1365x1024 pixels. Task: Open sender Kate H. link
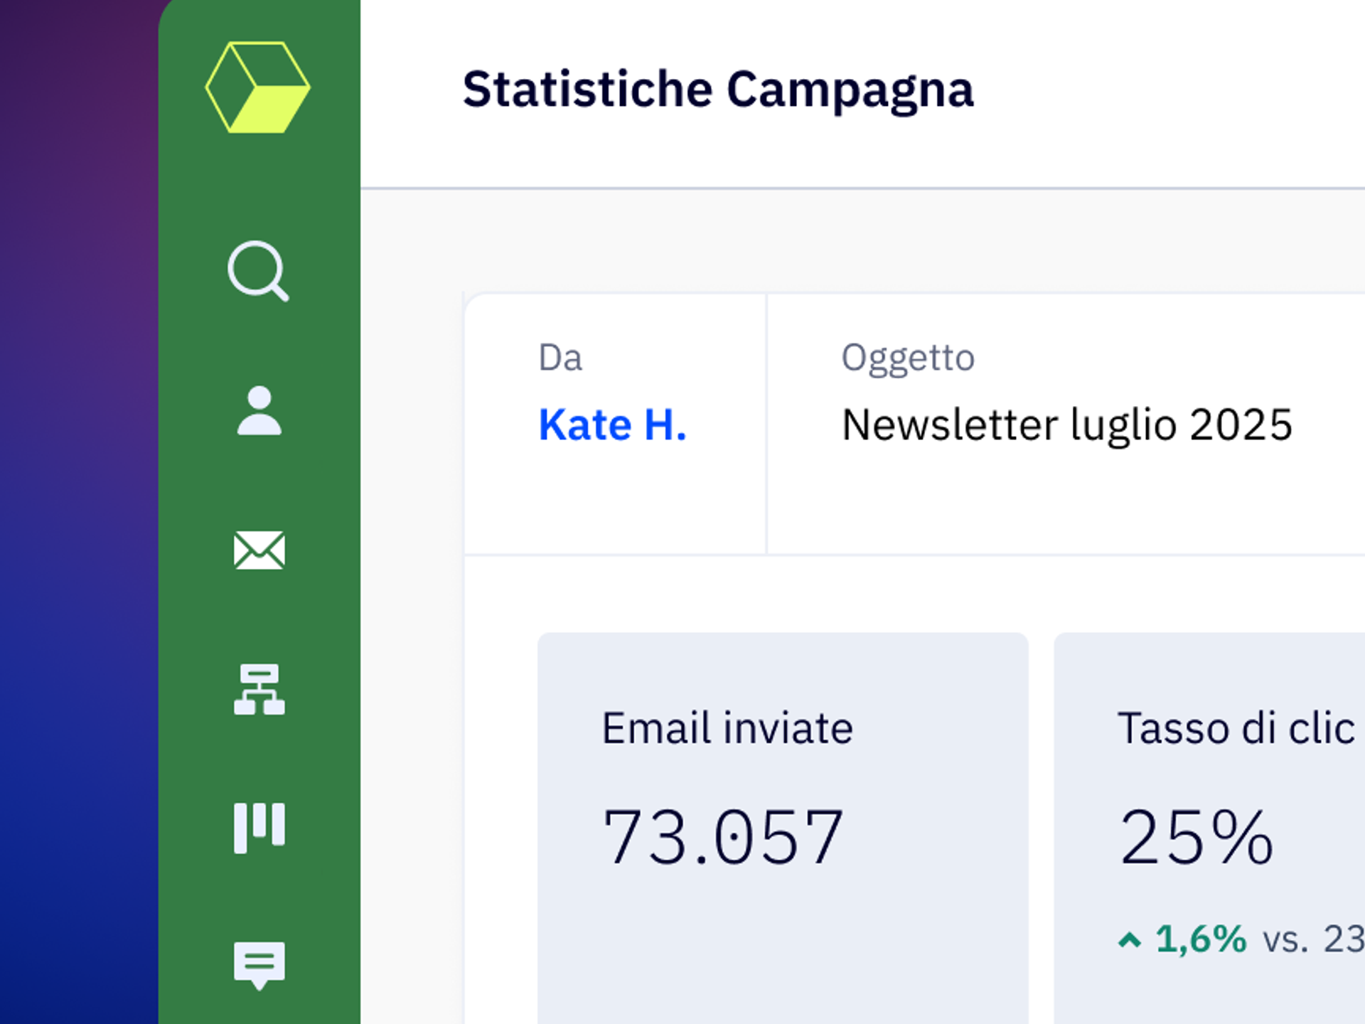click(612, 425)
